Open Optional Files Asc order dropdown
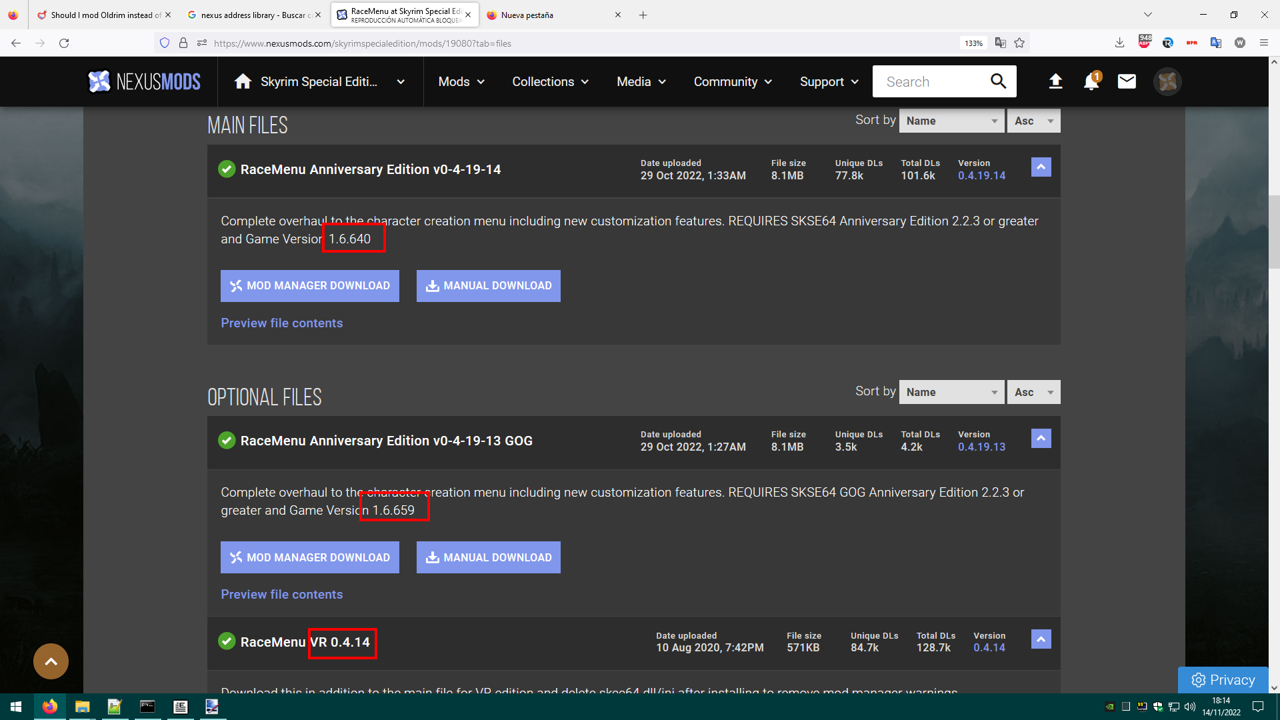The image size is (1280, 720). coord(1033,392)
